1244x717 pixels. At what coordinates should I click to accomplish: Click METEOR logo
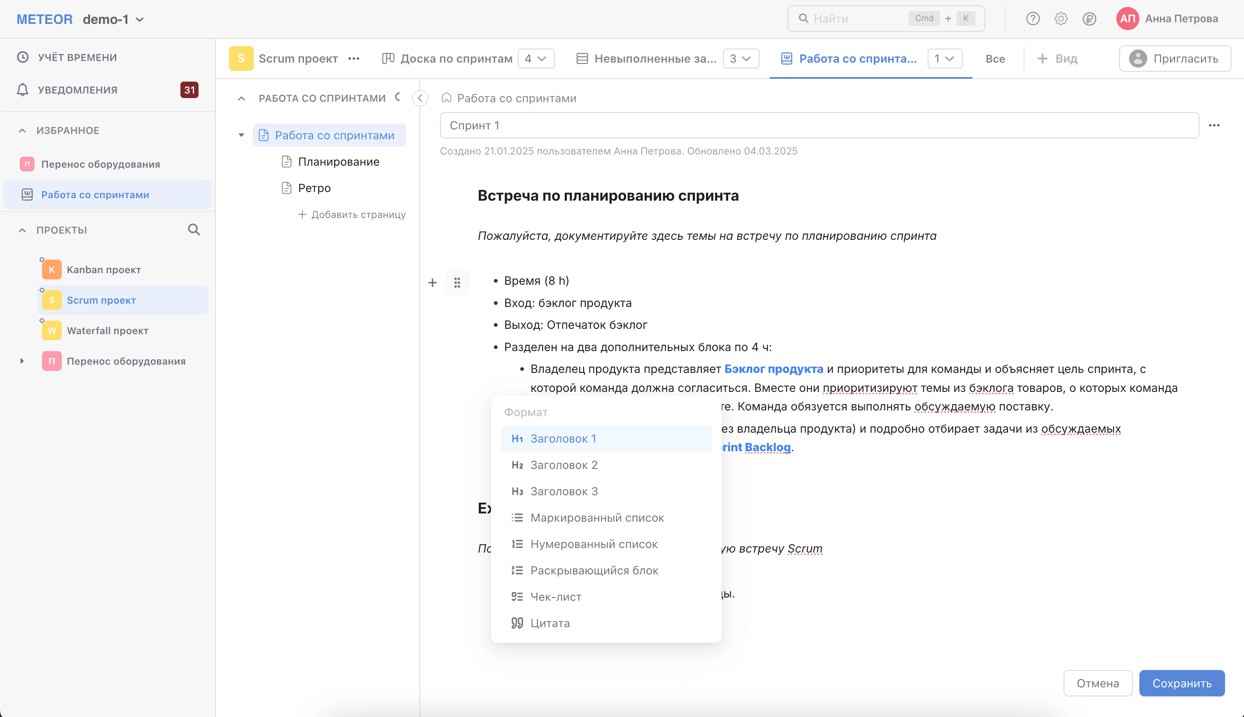pyautogui.click(x=44, y=19)
